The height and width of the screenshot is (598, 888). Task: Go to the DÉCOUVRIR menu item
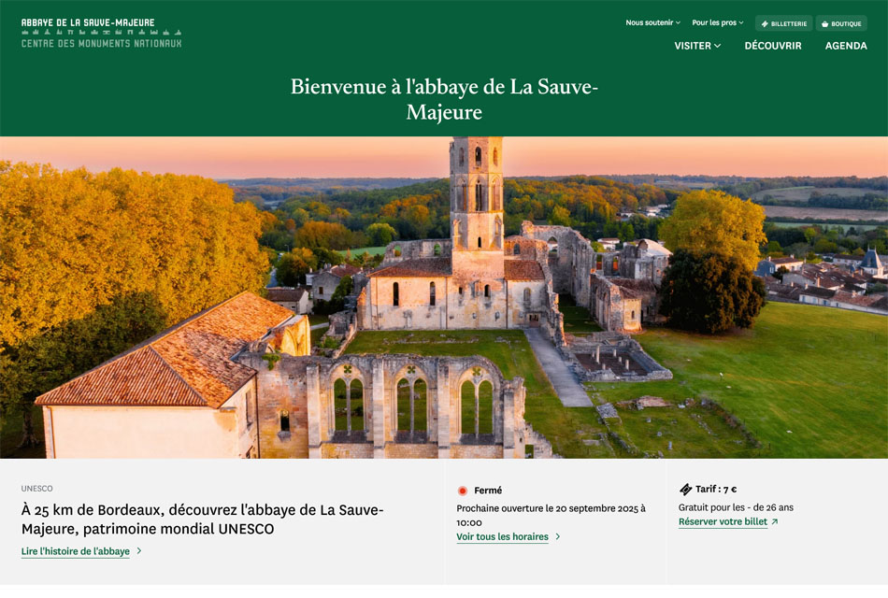click(x=773, y=46)
